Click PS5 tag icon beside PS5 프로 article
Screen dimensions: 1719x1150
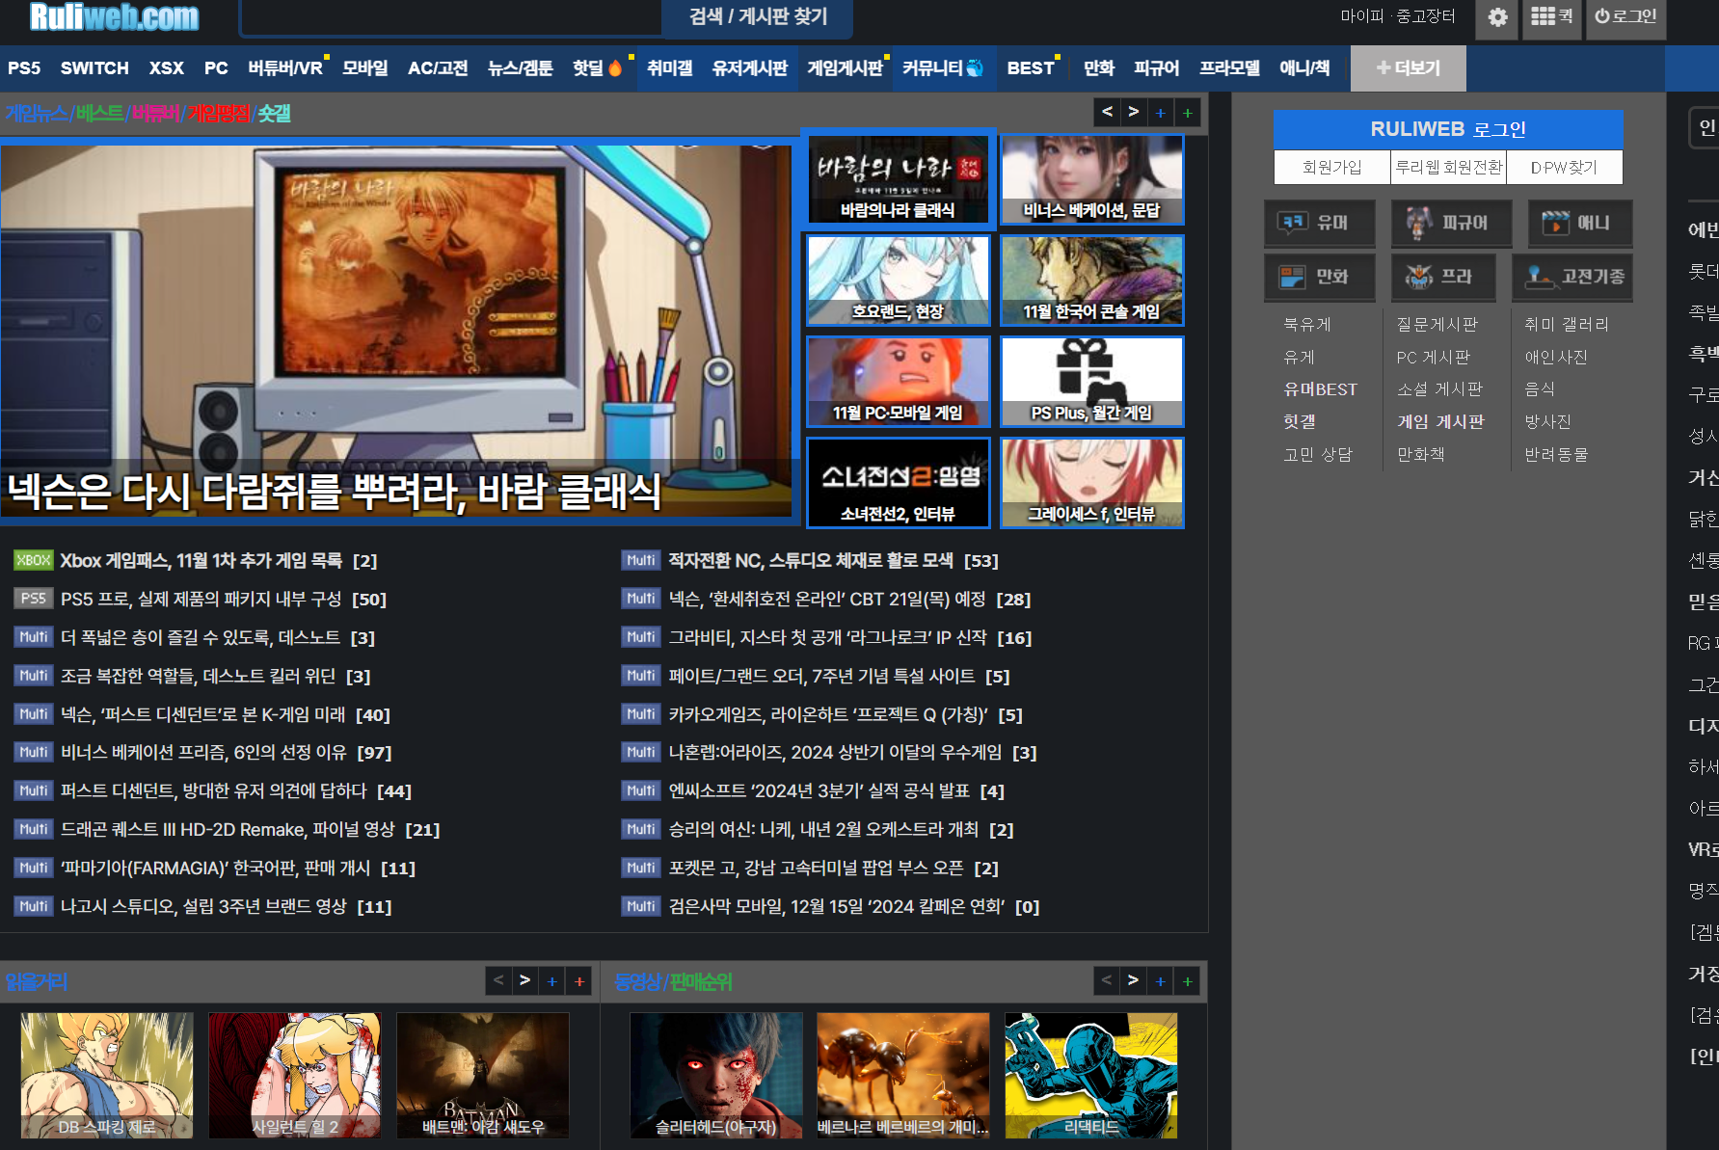point(34,599)
